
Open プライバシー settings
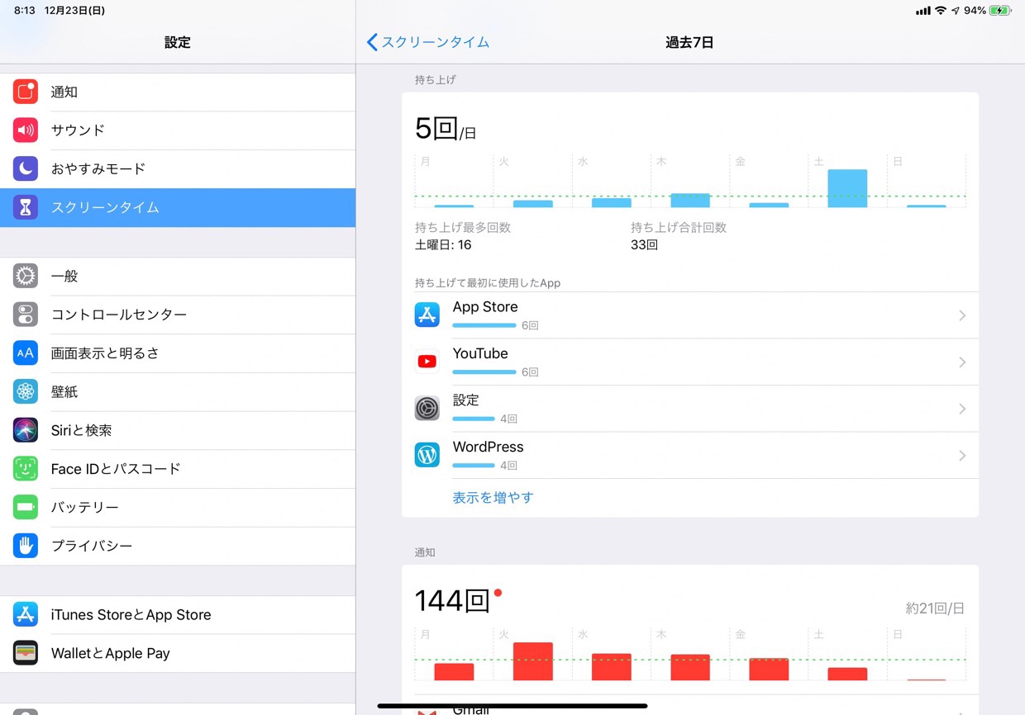point(178,546)
